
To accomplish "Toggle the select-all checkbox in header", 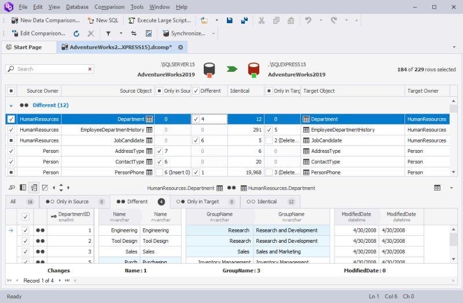I will point(11,91).
